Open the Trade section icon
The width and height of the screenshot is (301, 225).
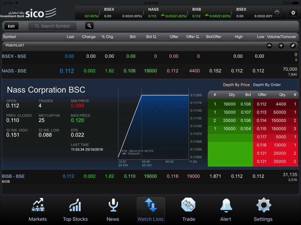(x=188, y=205)
